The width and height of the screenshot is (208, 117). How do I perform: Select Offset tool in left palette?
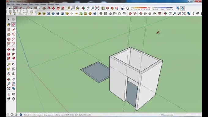coord(13,59)
